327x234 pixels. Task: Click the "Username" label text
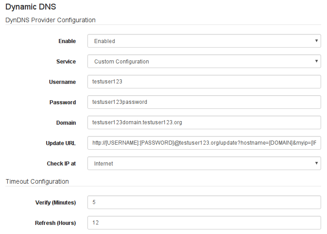tap(63, 82)
